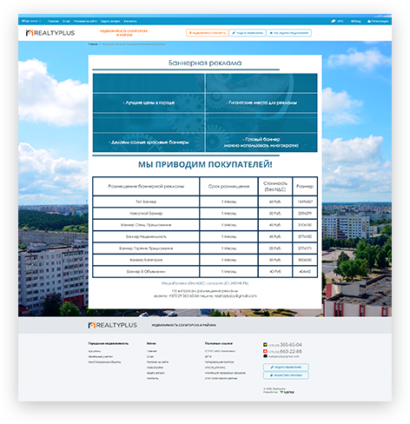
Task: Click the red operator icon by 663-22-88
Action: tap(265, 351)
